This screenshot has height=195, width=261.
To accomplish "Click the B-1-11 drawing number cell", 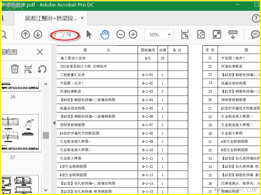I will (147, 158).
